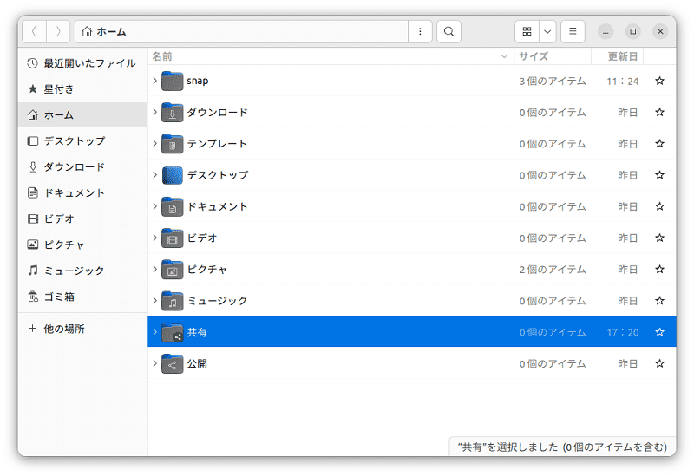This screenshot has height=476, width=694.
Task: Maximize the file manager window
Action: pos(633,32)
